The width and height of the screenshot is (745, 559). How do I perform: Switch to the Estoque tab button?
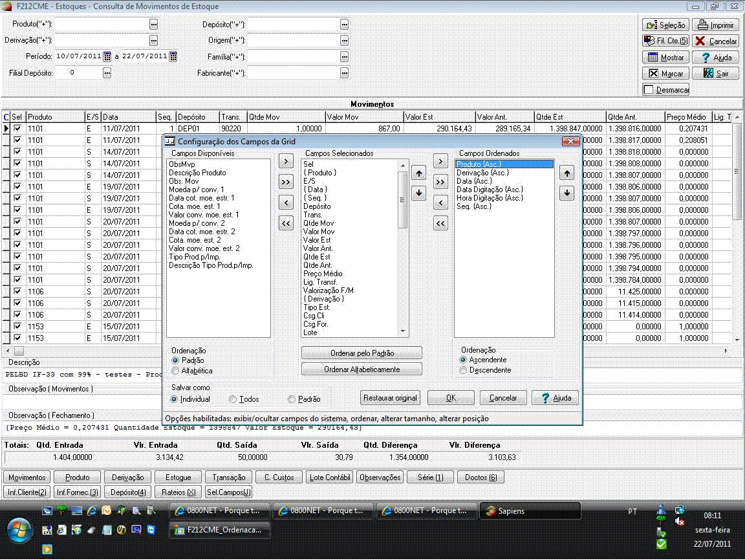click(178, 477)
